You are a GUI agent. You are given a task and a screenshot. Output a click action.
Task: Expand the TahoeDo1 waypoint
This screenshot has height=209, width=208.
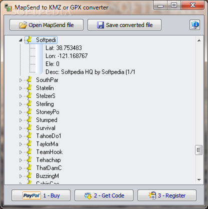(20, 136)
